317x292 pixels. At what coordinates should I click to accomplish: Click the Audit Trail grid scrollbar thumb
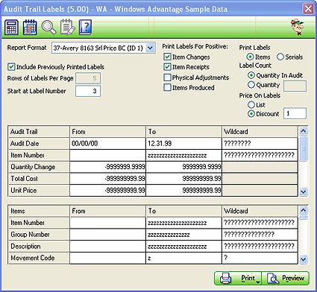304,148
